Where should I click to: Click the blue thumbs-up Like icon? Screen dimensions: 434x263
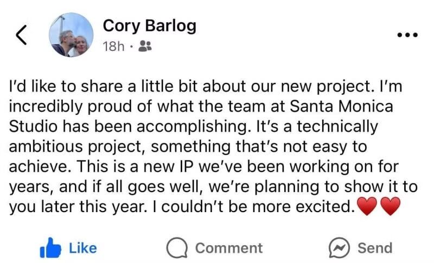coord(50,248)
